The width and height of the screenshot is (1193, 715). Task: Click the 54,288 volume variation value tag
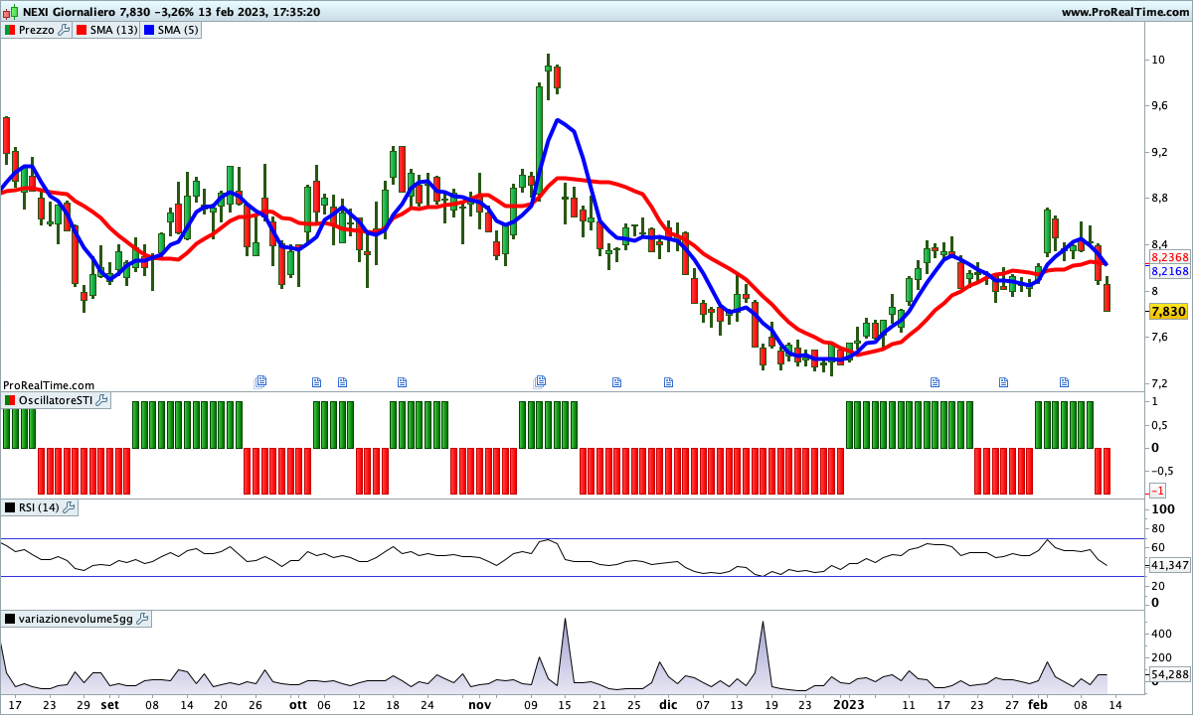(x=1169, y=675)
